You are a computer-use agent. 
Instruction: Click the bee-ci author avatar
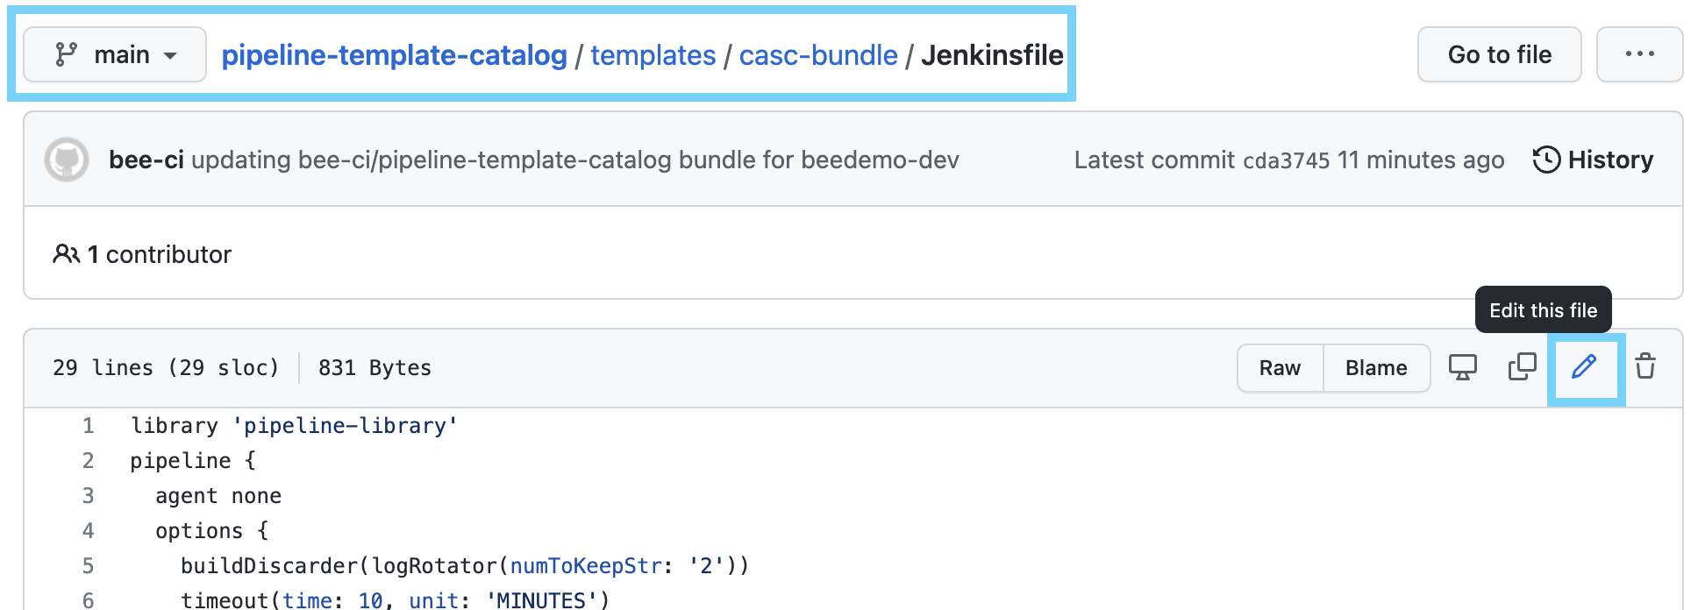tap(67, 160)
